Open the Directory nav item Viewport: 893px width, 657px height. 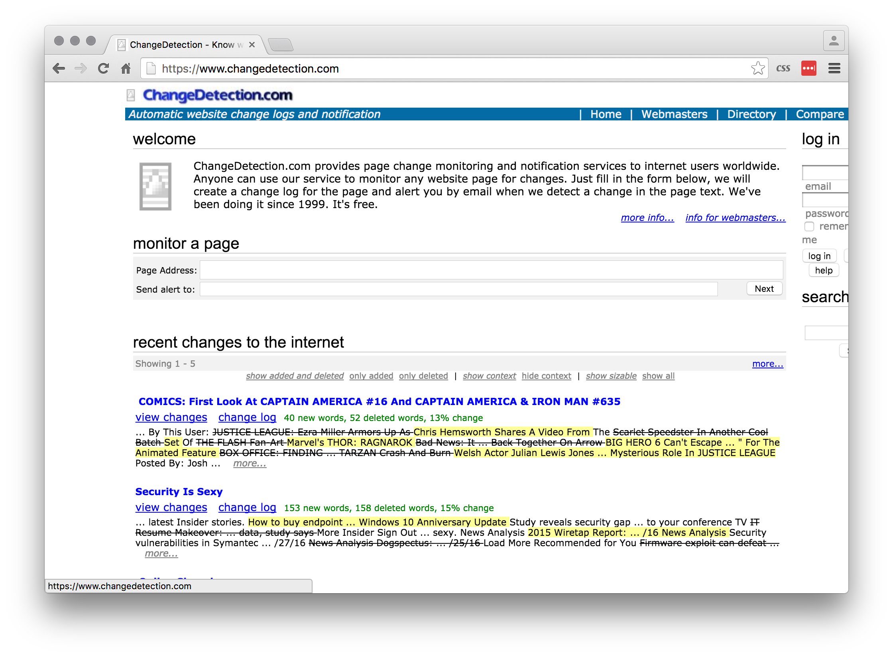(751, 114)
